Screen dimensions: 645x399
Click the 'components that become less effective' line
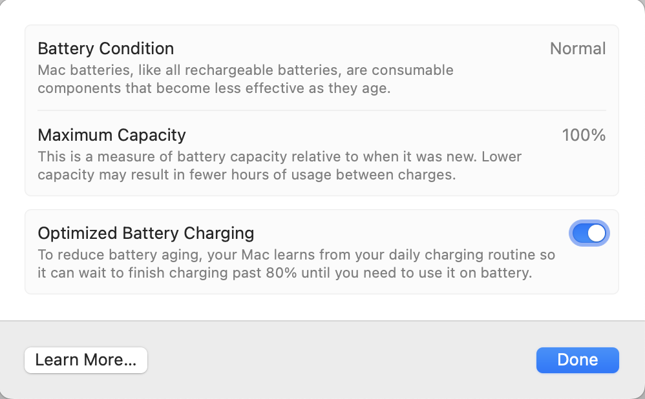pos(214,88)
